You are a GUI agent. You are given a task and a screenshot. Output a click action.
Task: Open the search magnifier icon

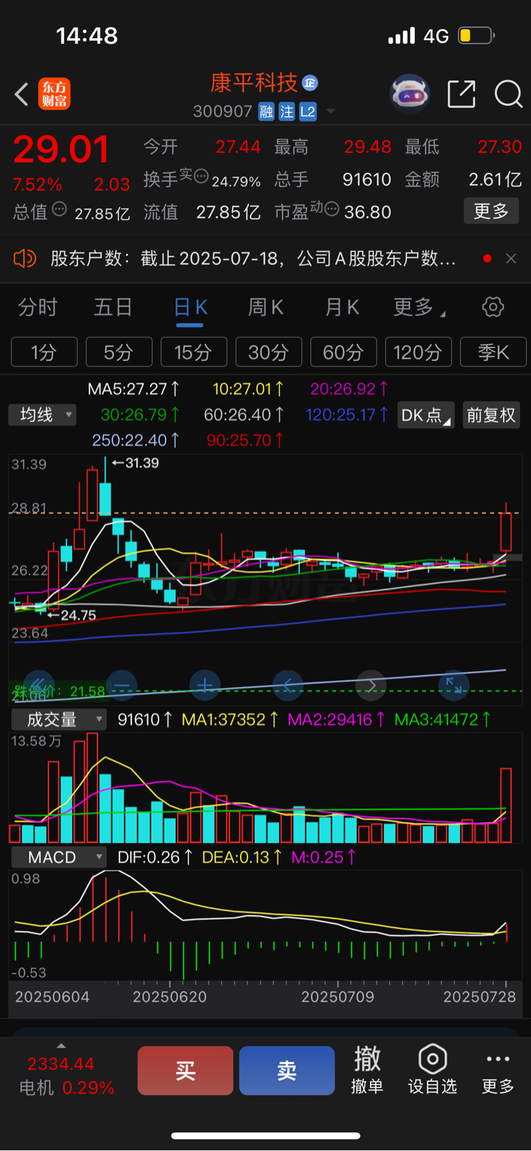pos(508,94)
